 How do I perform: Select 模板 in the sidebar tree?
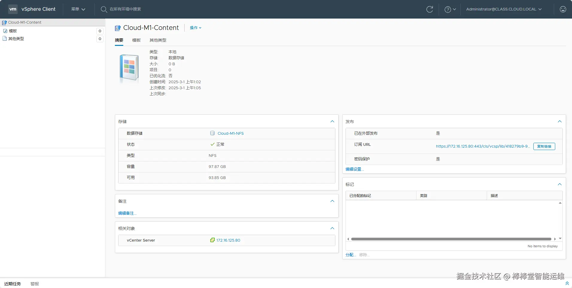click(x=13, y=31)
